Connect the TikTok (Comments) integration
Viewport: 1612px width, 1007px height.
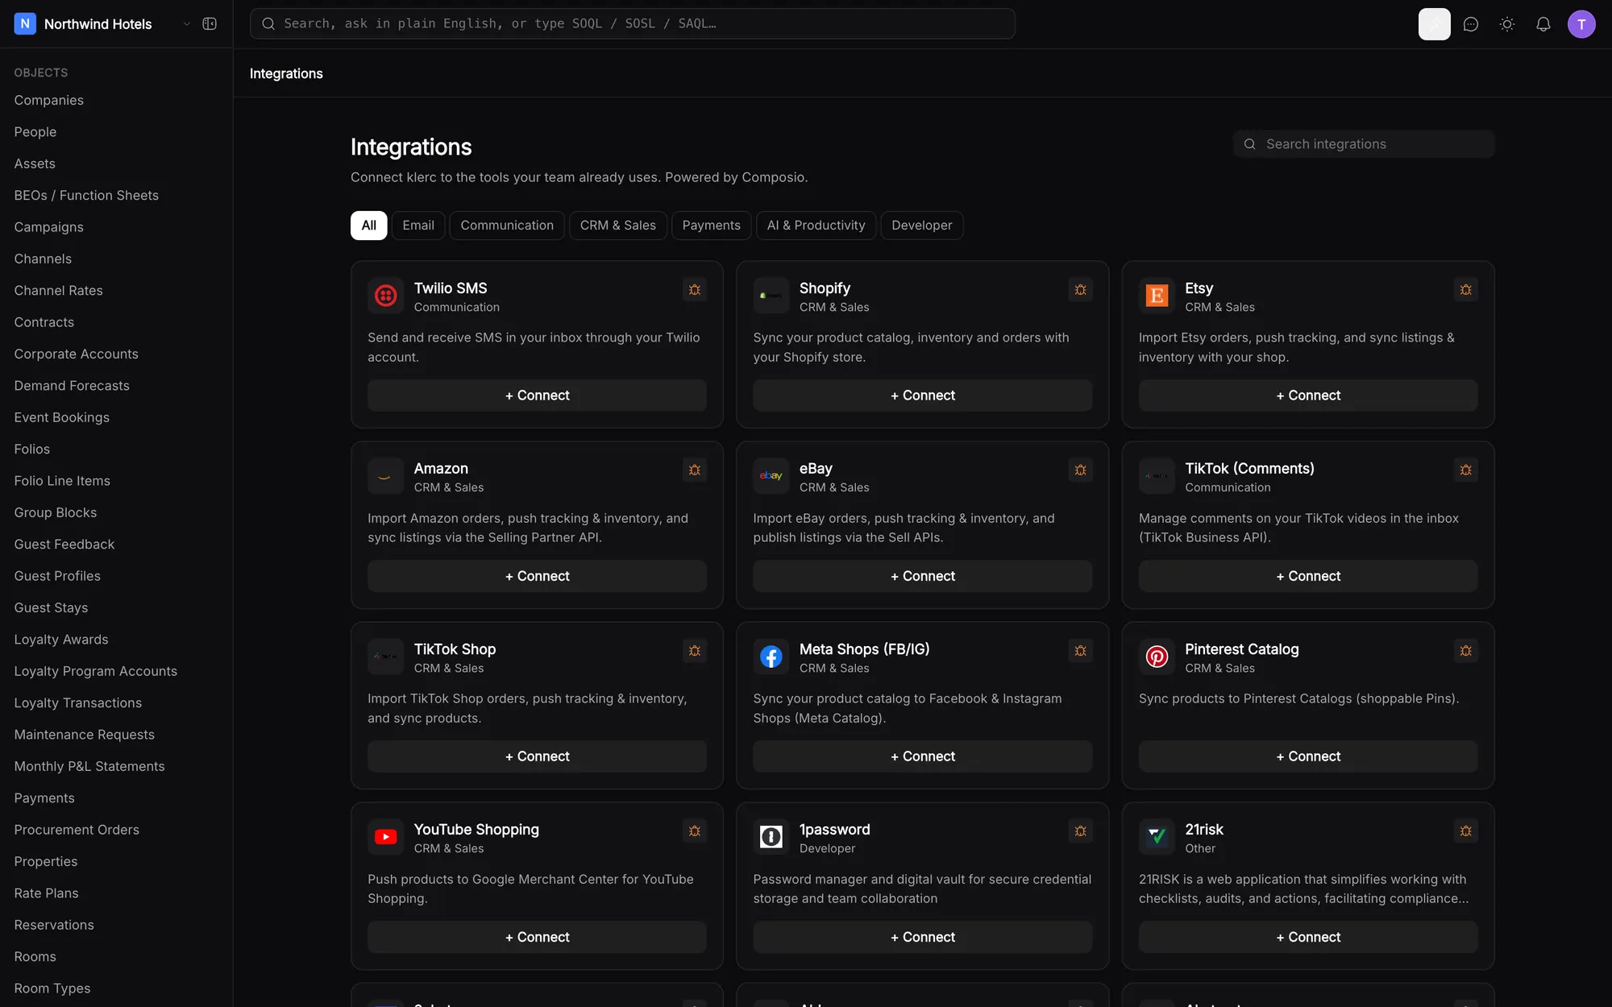[1308, 576]
